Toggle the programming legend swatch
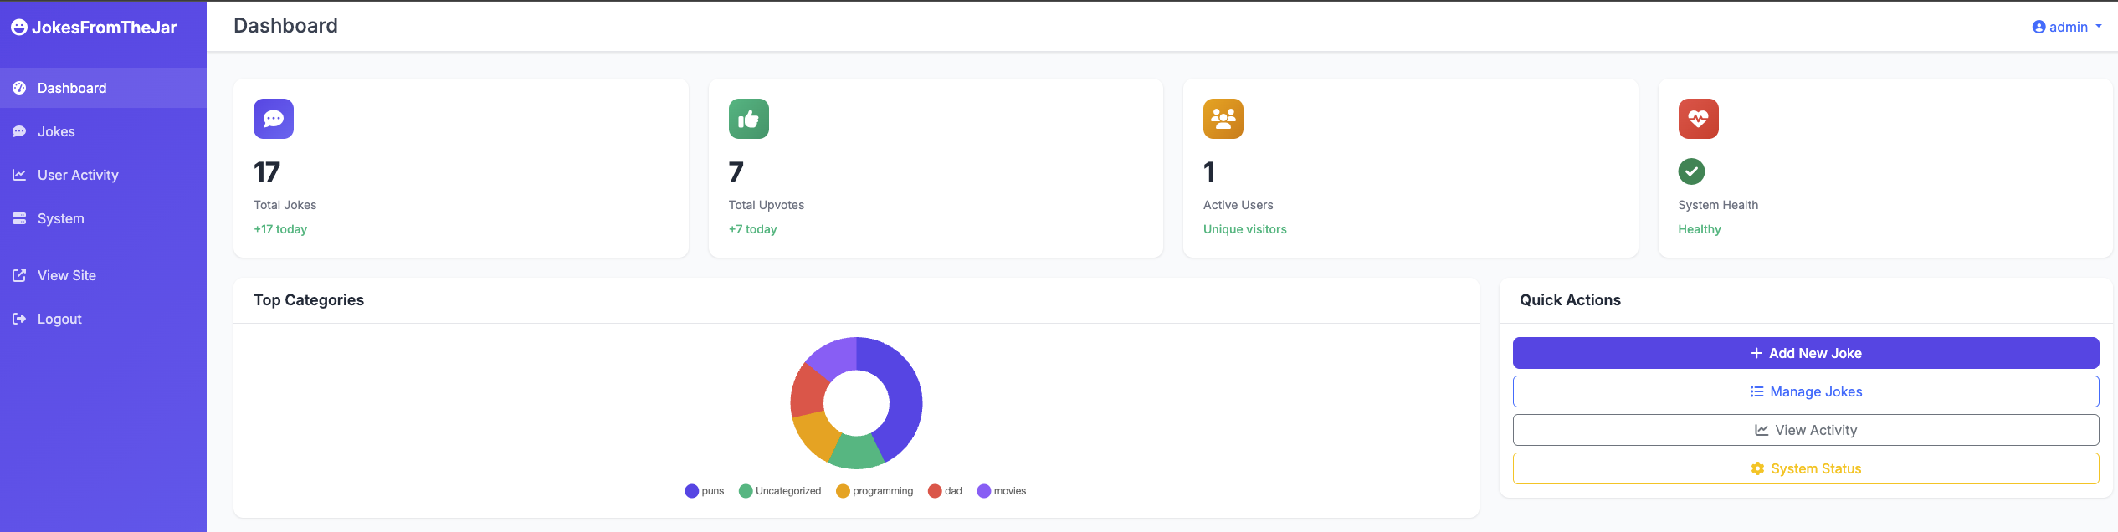2118x532 pixels. pos(843,491)
